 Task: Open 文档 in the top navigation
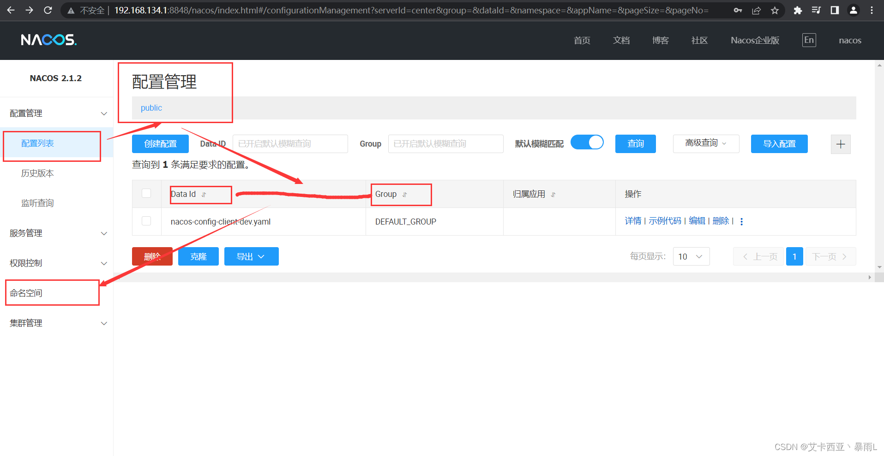click(x=621, y=41)
